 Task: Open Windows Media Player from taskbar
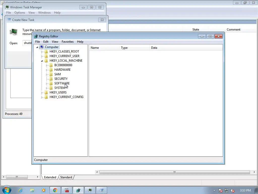click(43, 190)
